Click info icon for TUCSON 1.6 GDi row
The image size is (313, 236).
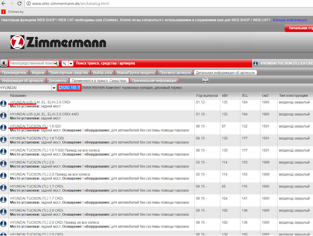coord(3,127)
